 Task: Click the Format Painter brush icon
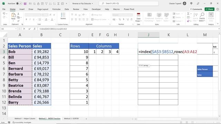pos(18,21)
